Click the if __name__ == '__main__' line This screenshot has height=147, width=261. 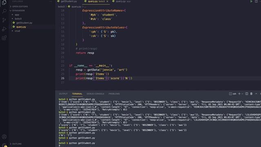click(x=91, y=65)
